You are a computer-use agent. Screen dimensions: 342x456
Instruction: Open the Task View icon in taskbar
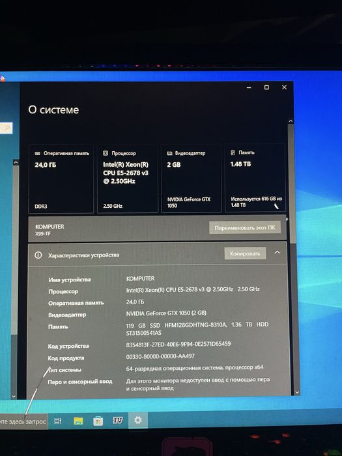click(x=57, y=421)
